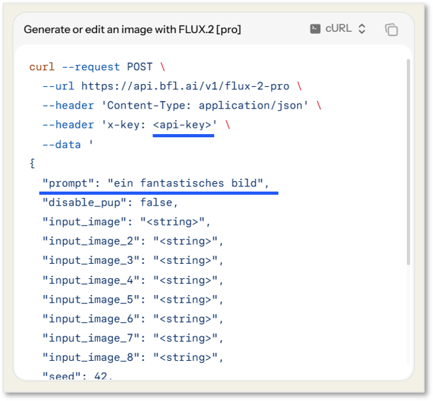This screenshot has height=401, width=433.
Task: Click the code block vertical scrollbar
Action: pyautogui.click(x=408, y=162)
